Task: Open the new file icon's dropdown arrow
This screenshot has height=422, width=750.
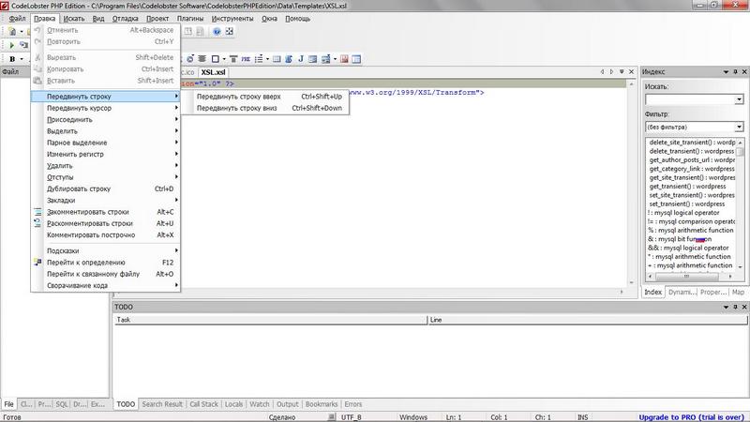Action: click(x=22, y=32)
